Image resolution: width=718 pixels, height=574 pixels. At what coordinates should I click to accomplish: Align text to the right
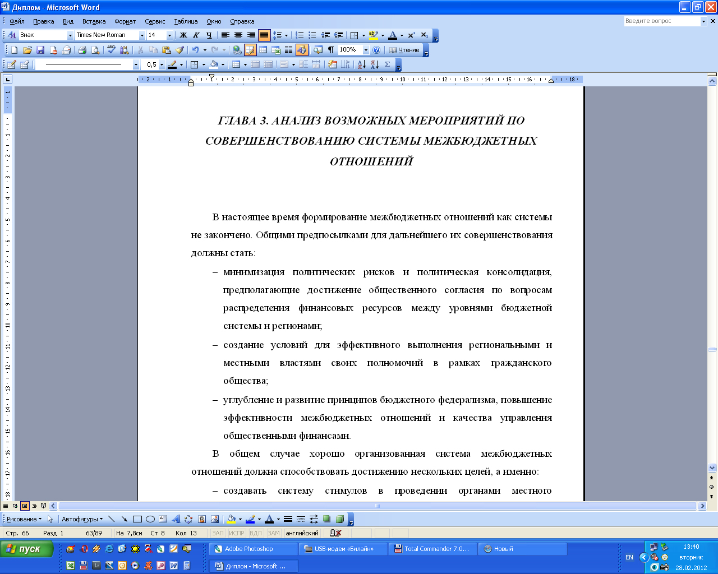(x=251, y=35)
